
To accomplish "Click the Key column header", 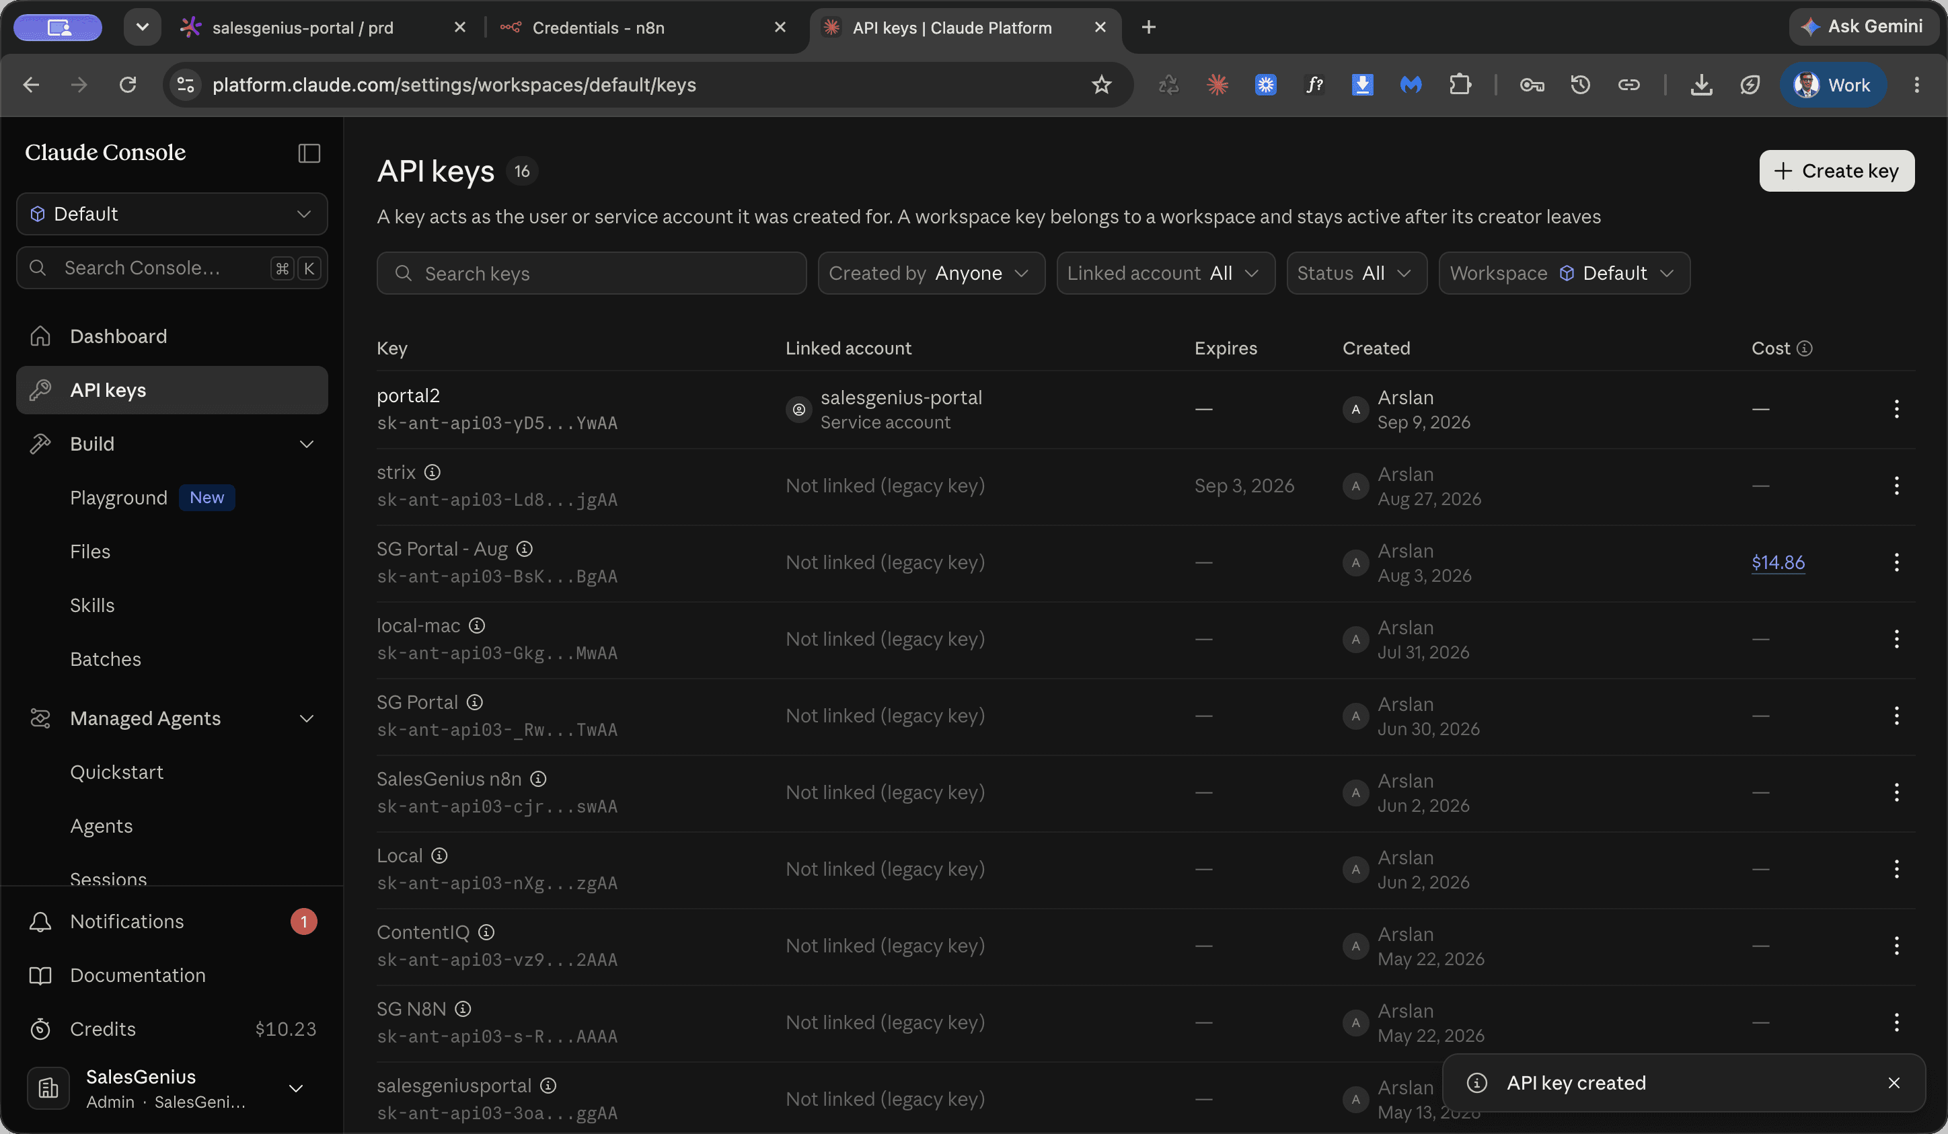I will (x=392, y=348).
